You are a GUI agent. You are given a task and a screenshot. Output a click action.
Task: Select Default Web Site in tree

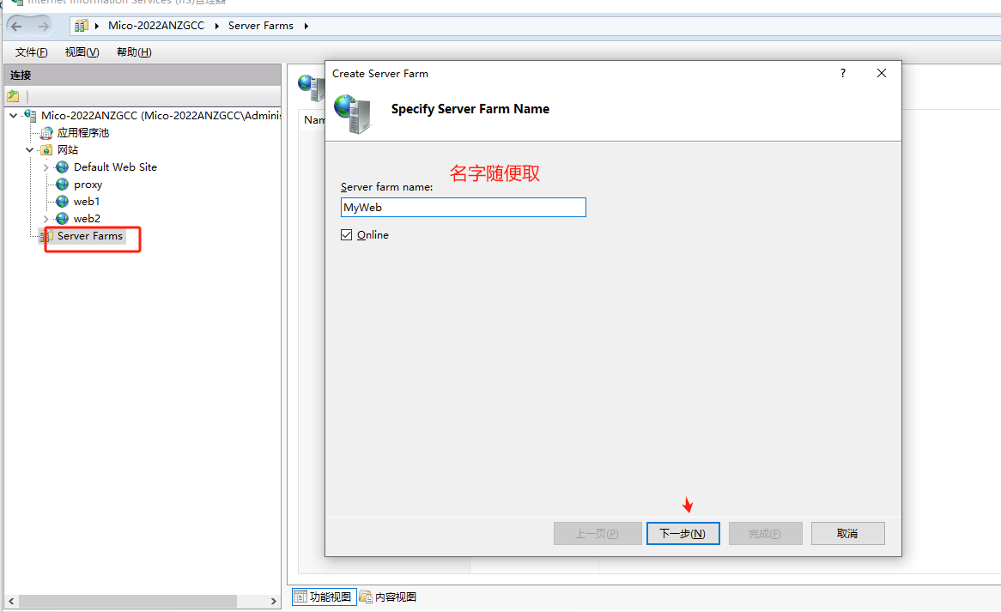(x=115, y=167)
